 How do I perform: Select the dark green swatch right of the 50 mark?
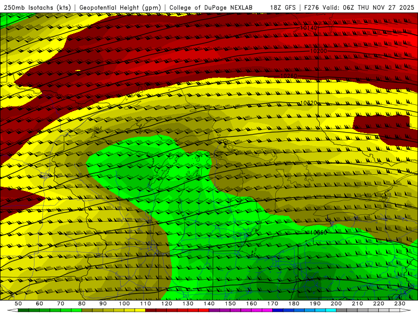point(24,310)
